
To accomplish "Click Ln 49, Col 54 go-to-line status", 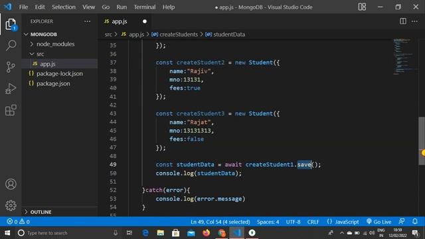I will click(220, 222).
